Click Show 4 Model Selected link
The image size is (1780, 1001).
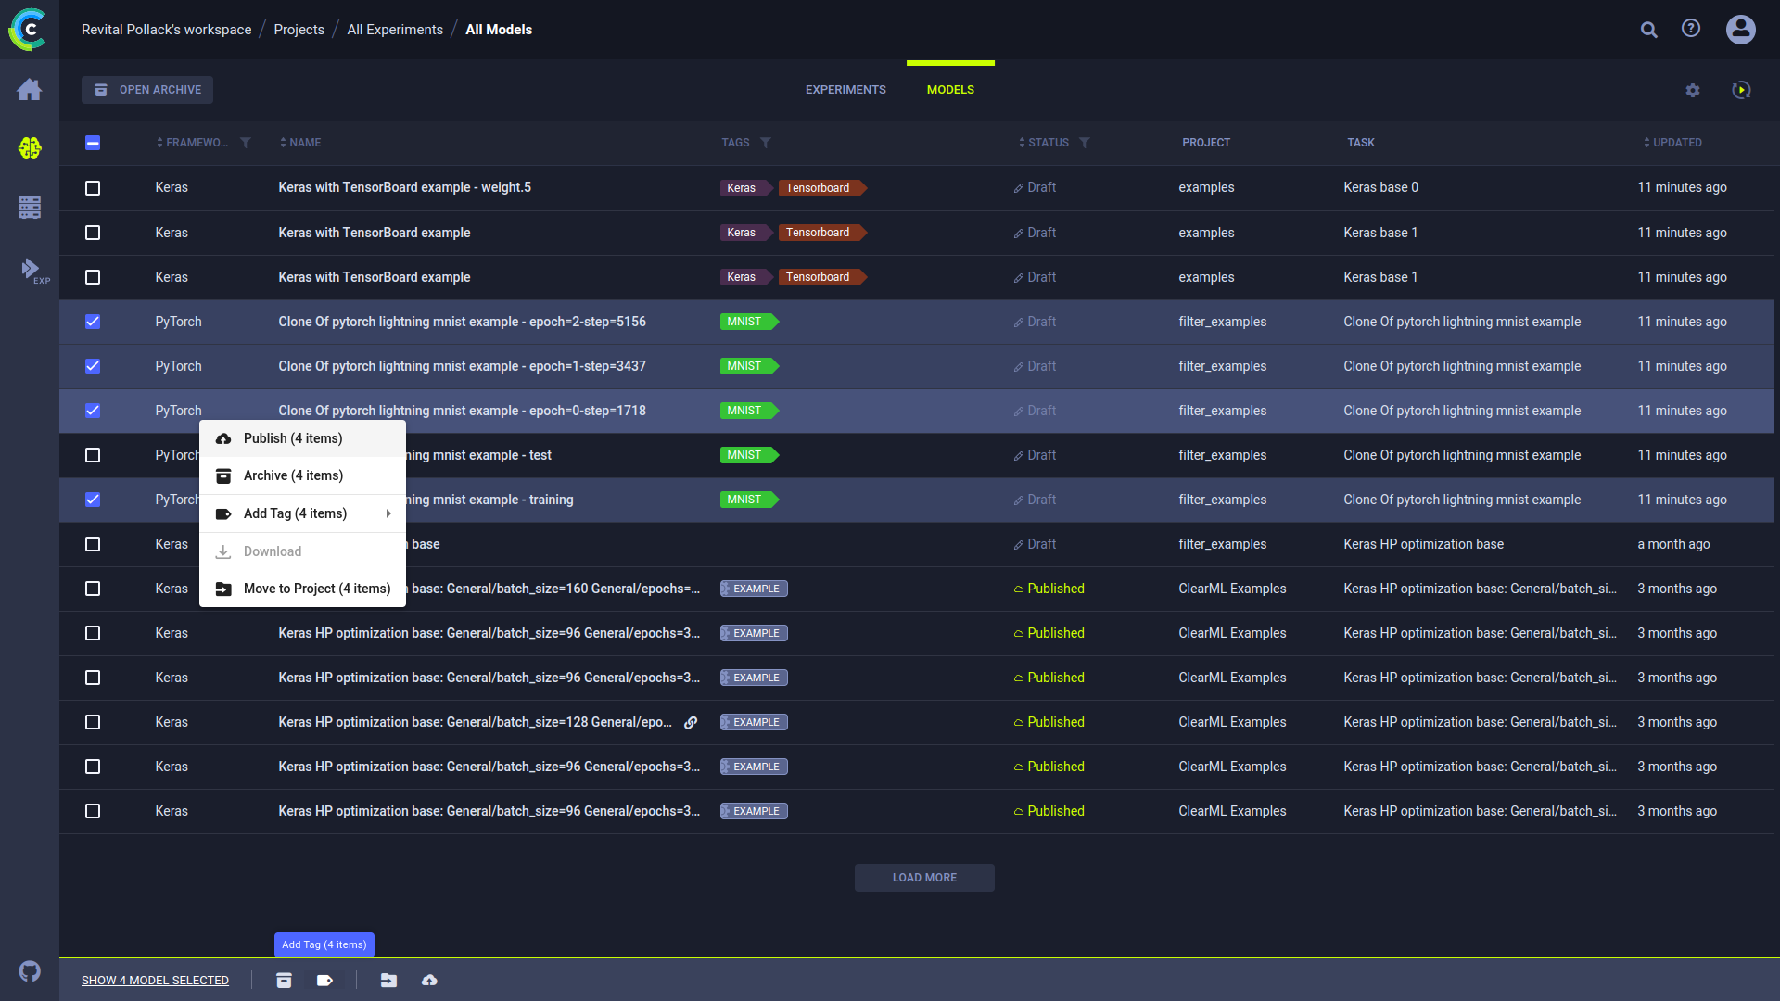[155, 981]
